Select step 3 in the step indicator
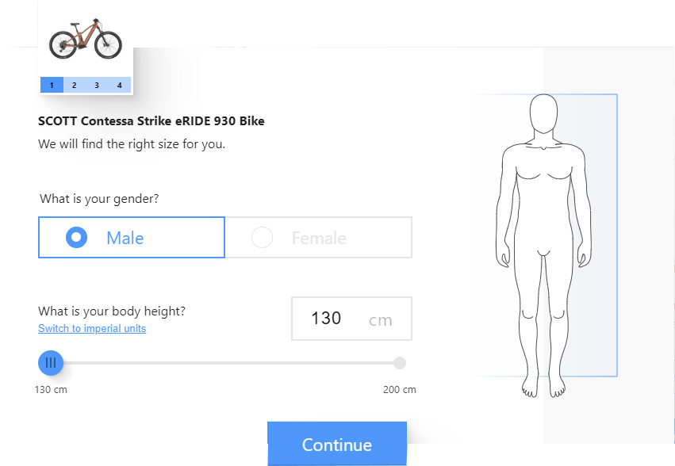675x466 pixels. (97, 86)
